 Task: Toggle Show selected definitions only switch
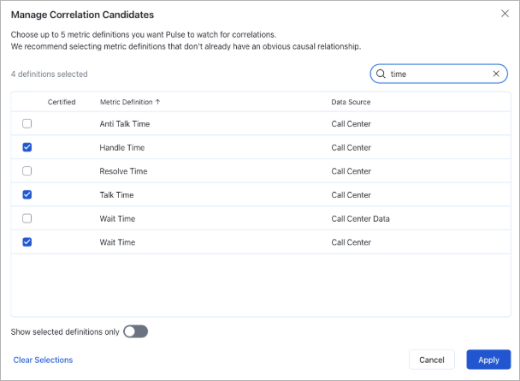(135, 331)
